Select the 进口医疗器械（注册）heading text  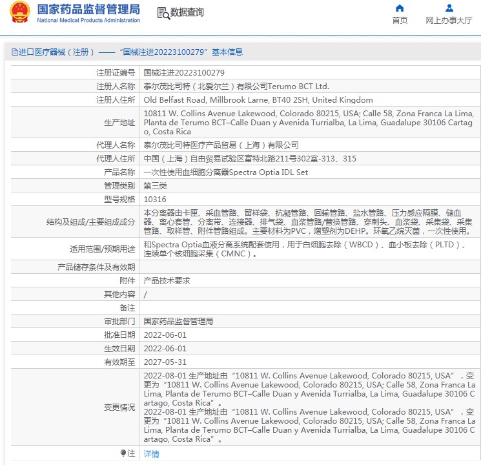pyautogui.click(x=56, y=52)
